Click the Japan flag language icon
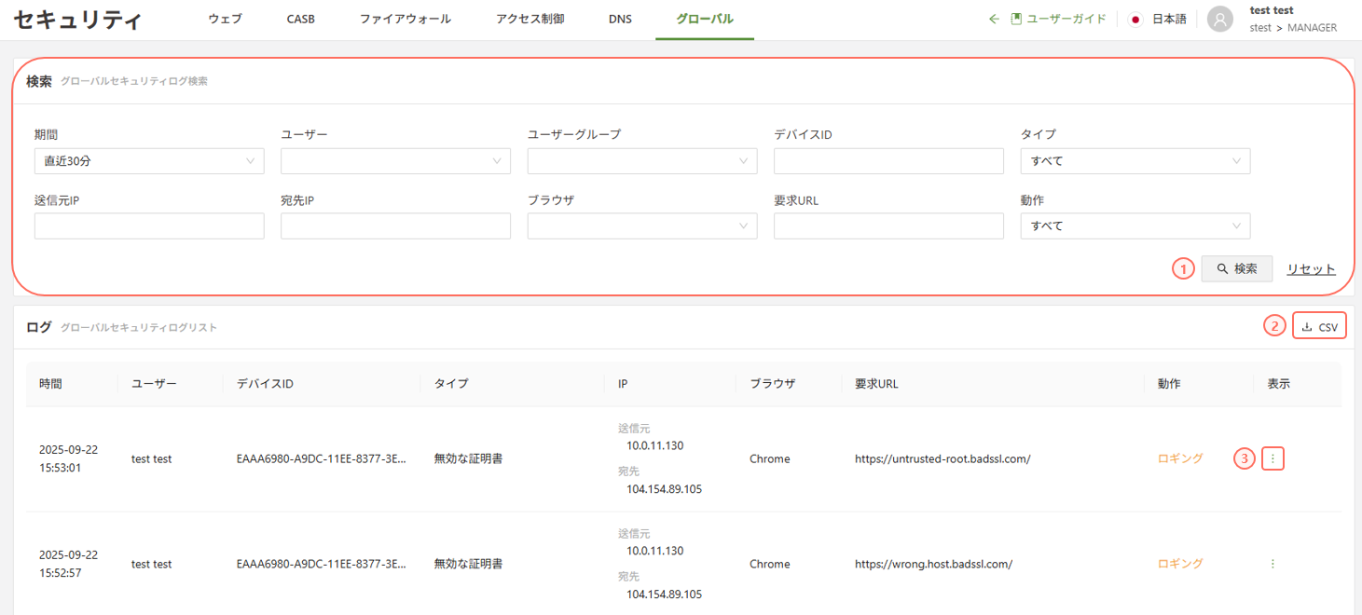Image resolution: width=1362 pixels, height=615 pixels. 1135,19
